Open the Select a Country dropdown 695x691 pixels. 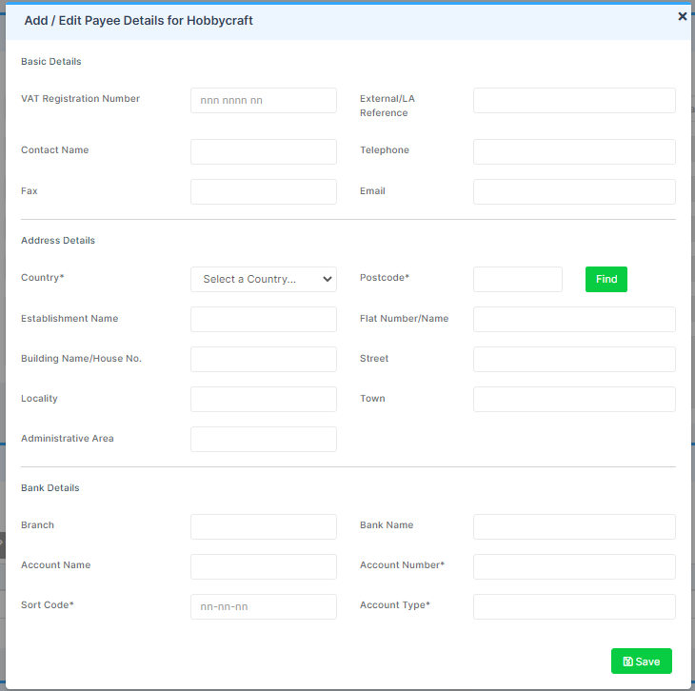point(264,279)
